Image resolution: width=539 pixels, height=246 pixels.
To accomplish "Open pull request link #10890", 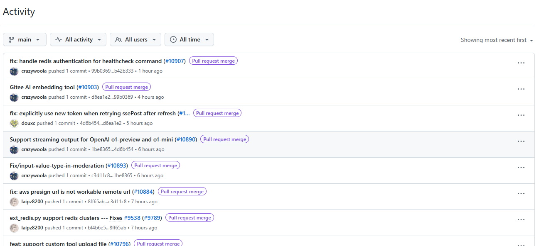I will [x=186, y=139].
